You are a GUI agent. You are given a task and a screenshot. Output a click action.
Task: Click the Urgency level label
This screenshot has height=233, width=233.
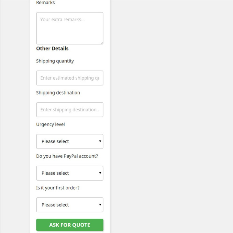50,125
